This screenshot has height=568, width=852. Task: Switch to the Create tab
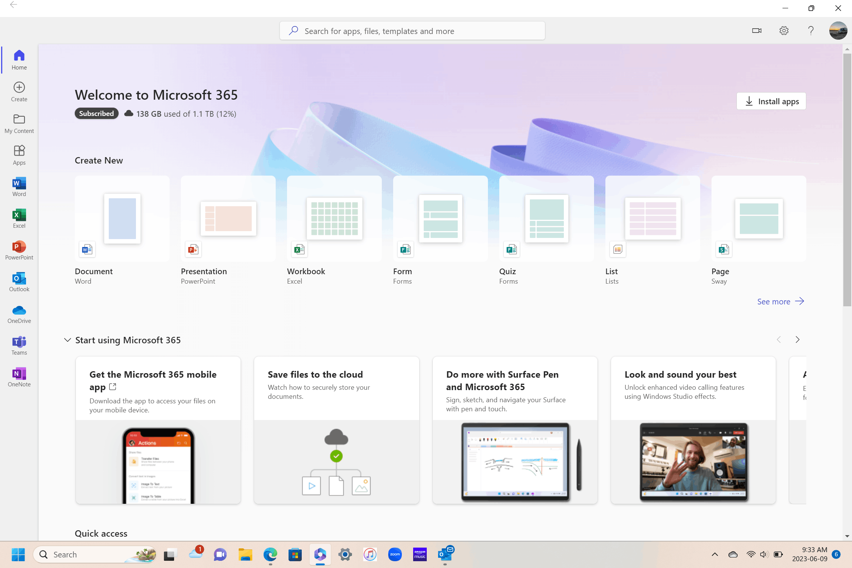click(x=19, y=91)
